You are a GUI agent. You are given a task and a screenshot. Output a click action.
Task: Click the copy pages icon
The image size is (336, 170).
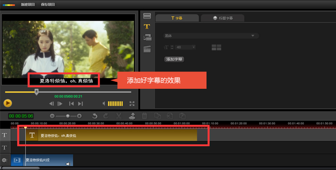[x=157, y=116]
